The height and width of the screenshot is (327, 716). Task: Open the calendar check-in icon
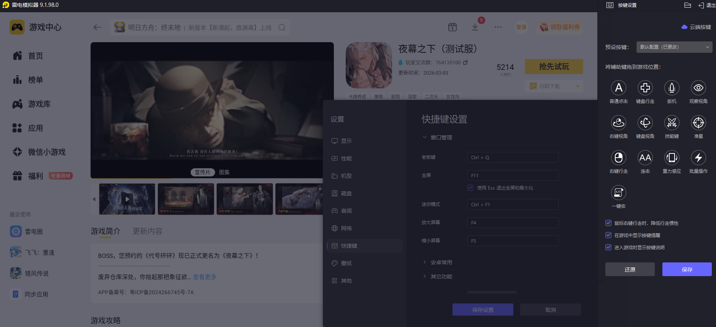pos(452,27)
